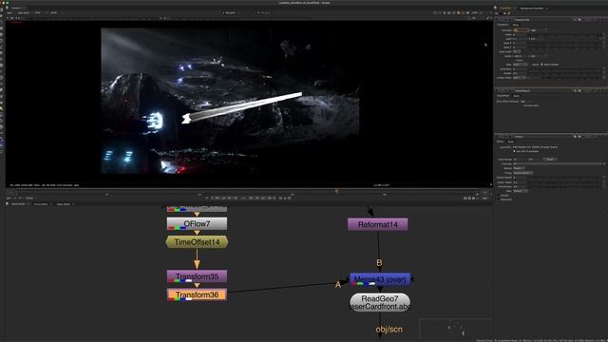Select the ReadGeo7 node
The image size is (608, 342).
tap(380, 302)
